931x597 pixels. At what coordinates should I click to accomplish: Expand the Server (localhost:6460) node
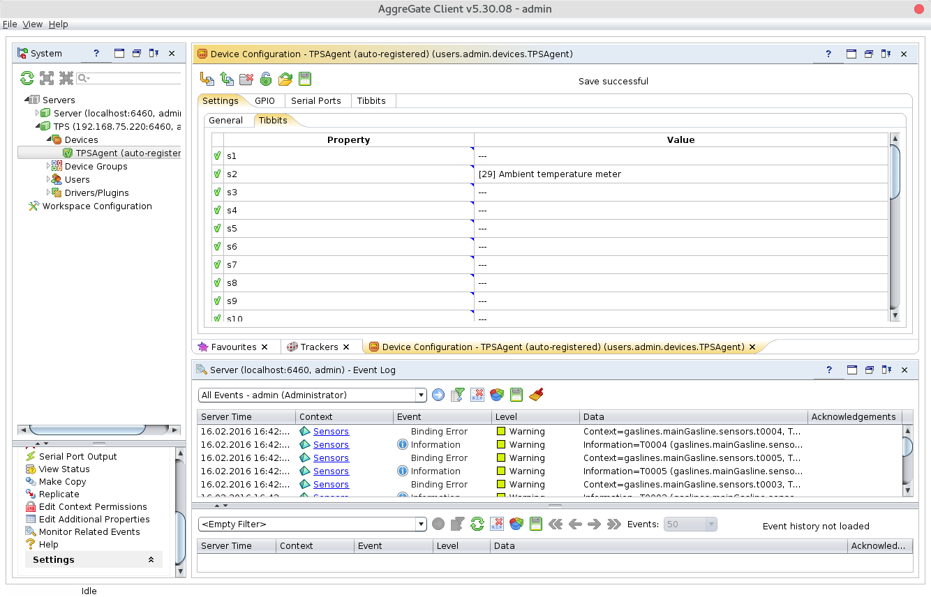point(38,113)
